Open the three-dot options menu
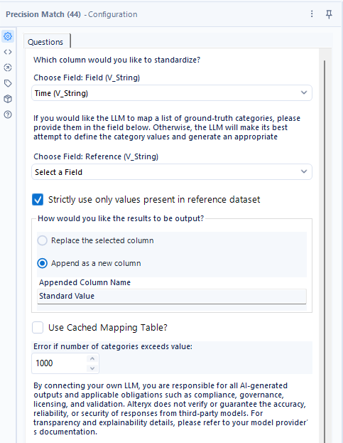Image resolution: width=343 pixels, height=443 pixels. click(312, 14)
